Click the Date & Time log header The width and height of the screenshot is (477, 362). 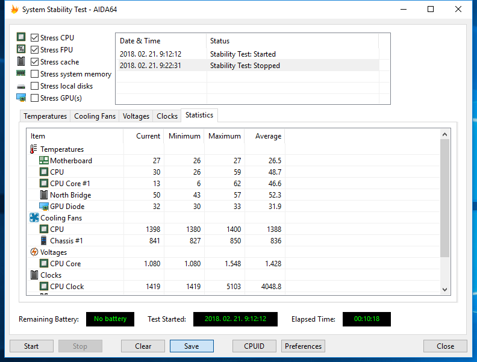(161, 41)
